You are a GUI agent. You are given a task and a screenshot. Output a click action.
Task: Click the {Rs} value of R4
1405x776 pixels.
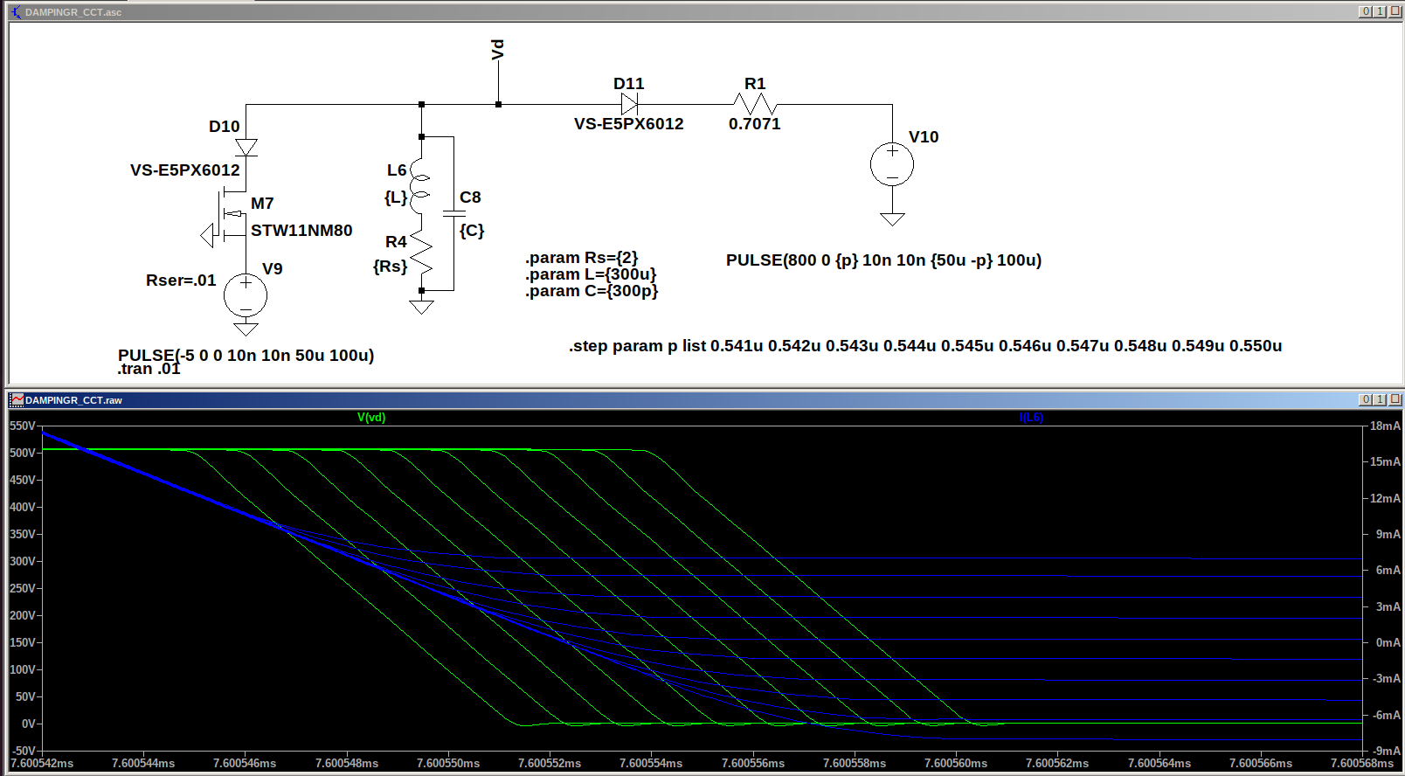click(x=391, y=267)
